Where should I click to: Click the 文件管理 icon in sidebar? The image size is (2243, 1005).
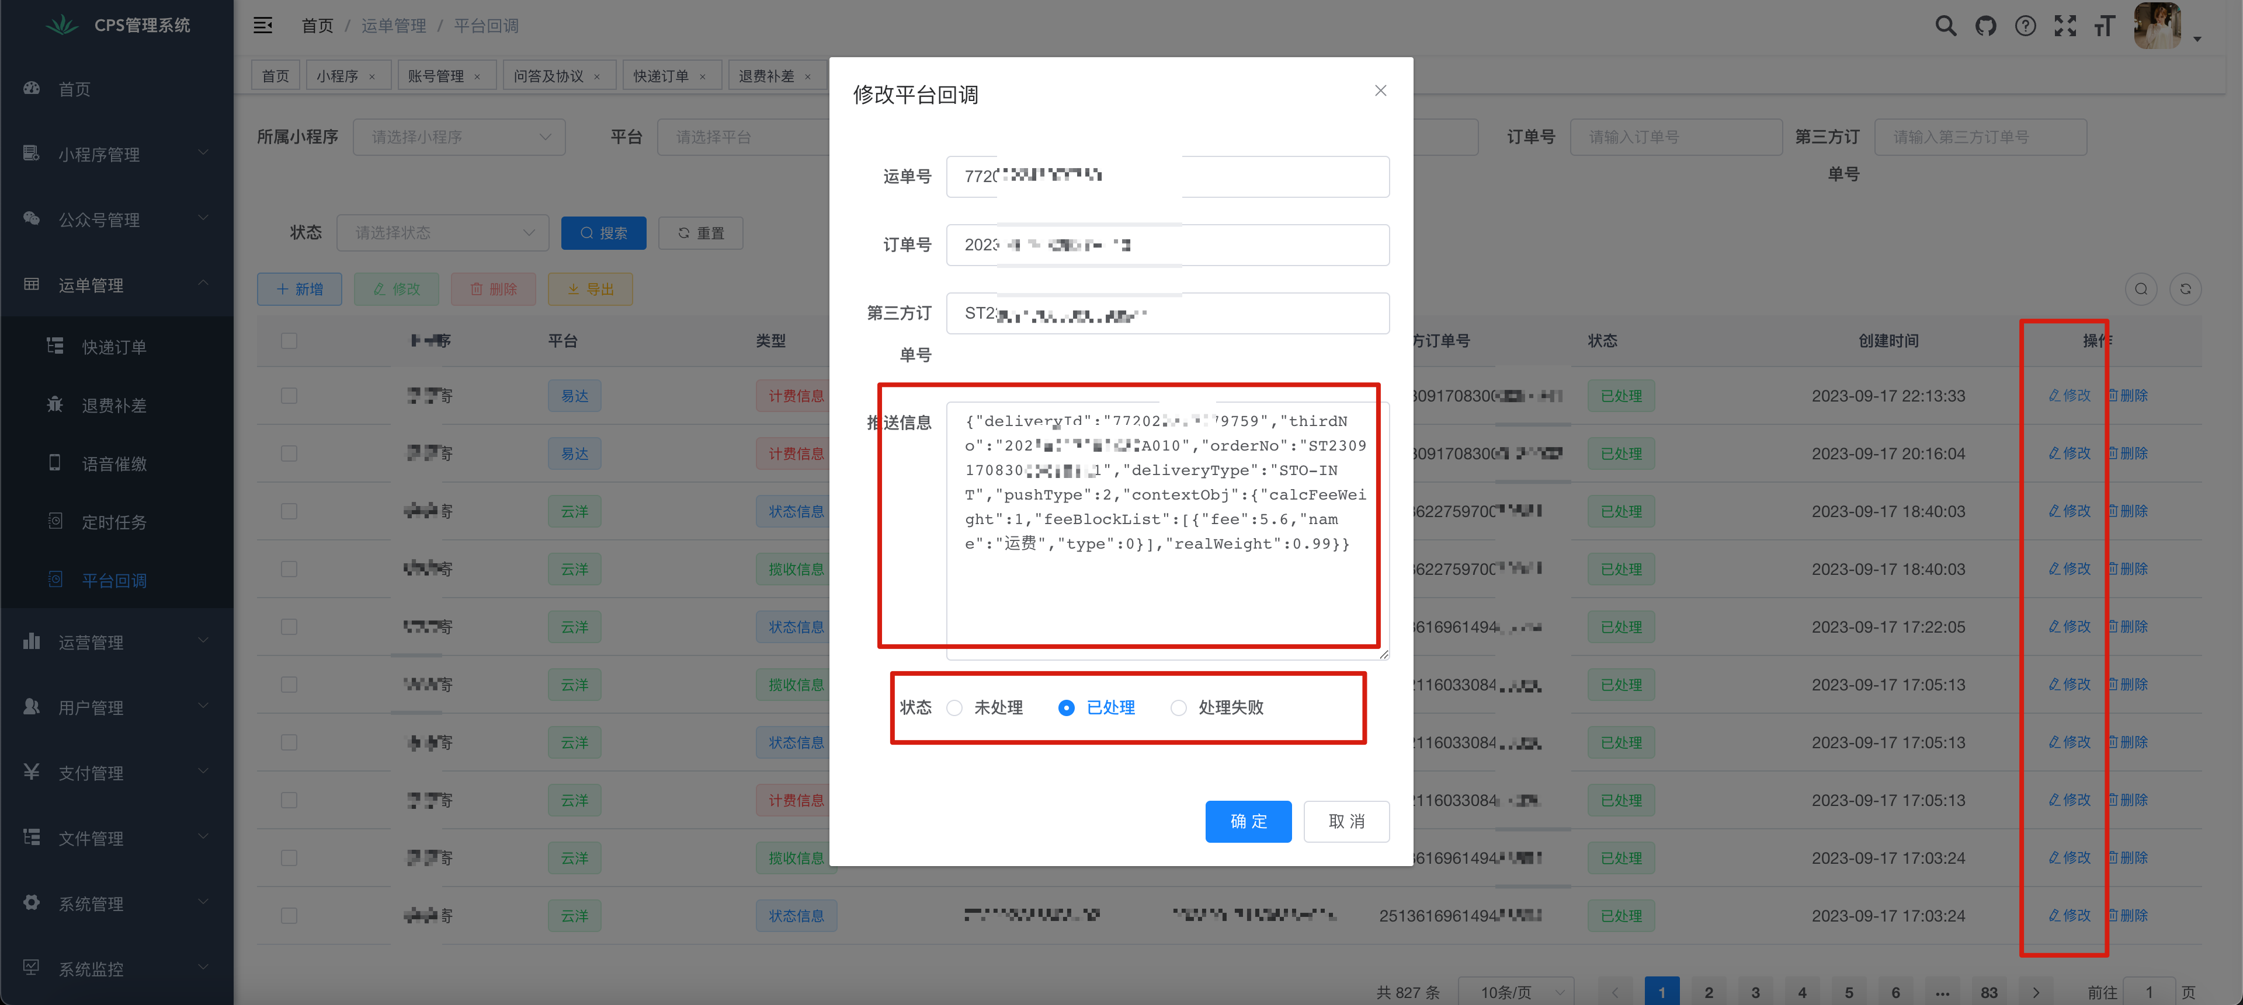click(x=32, y=836)
